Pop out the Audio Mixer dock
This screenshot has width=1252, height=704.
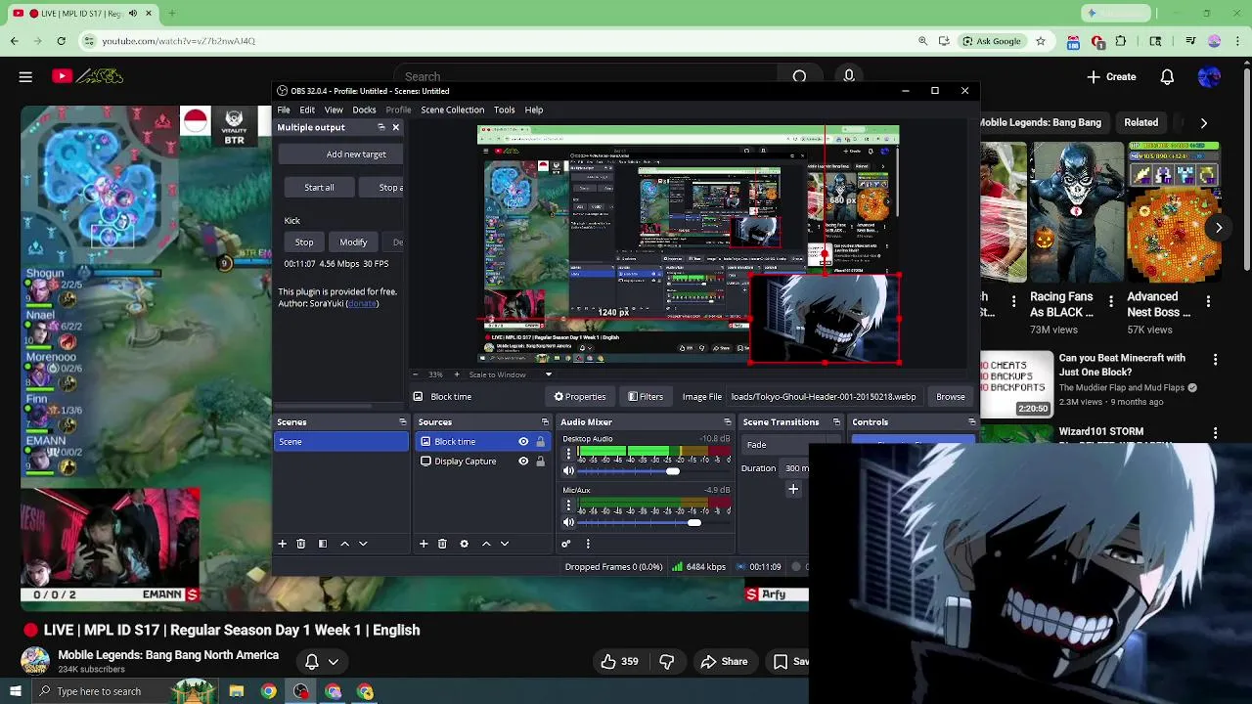tap(727, 422)
